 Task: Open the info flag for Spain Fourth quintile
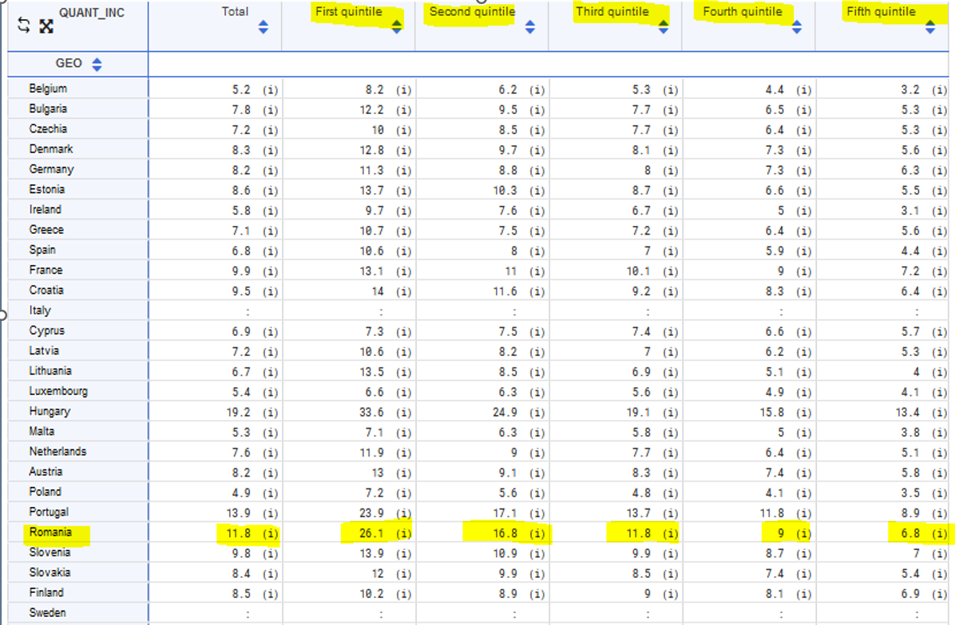pyautogui.click(x=804, y=251)
